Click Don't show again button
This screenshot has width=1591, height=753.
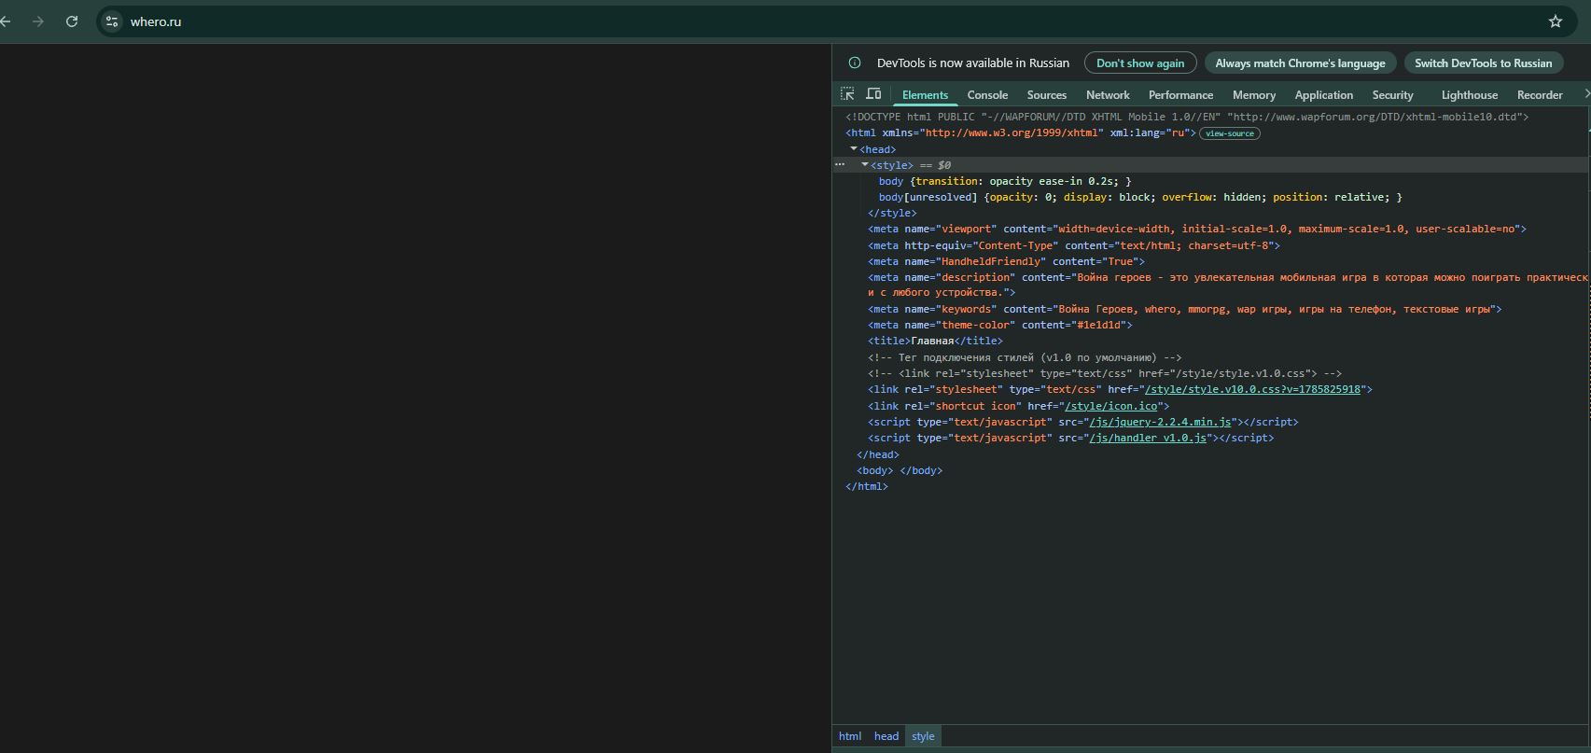point(1140,63)
